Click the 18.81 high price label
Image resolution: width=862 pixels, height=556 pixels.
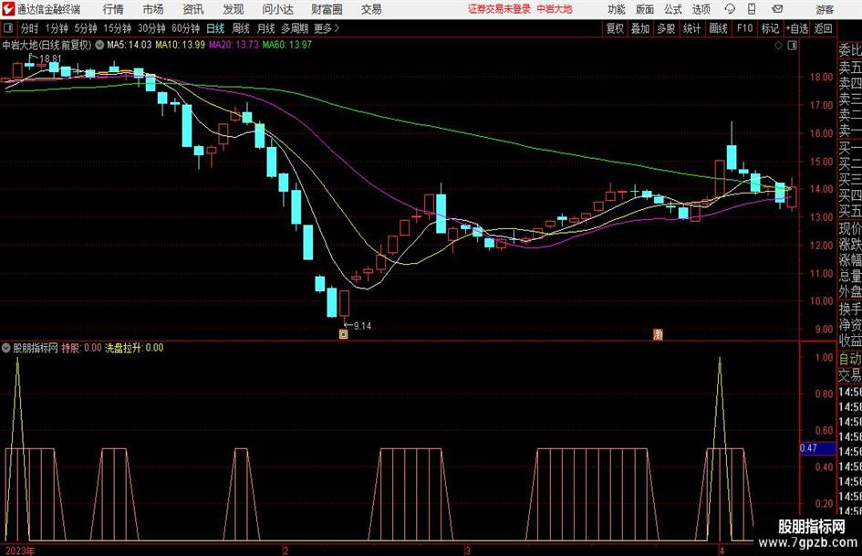50,59
